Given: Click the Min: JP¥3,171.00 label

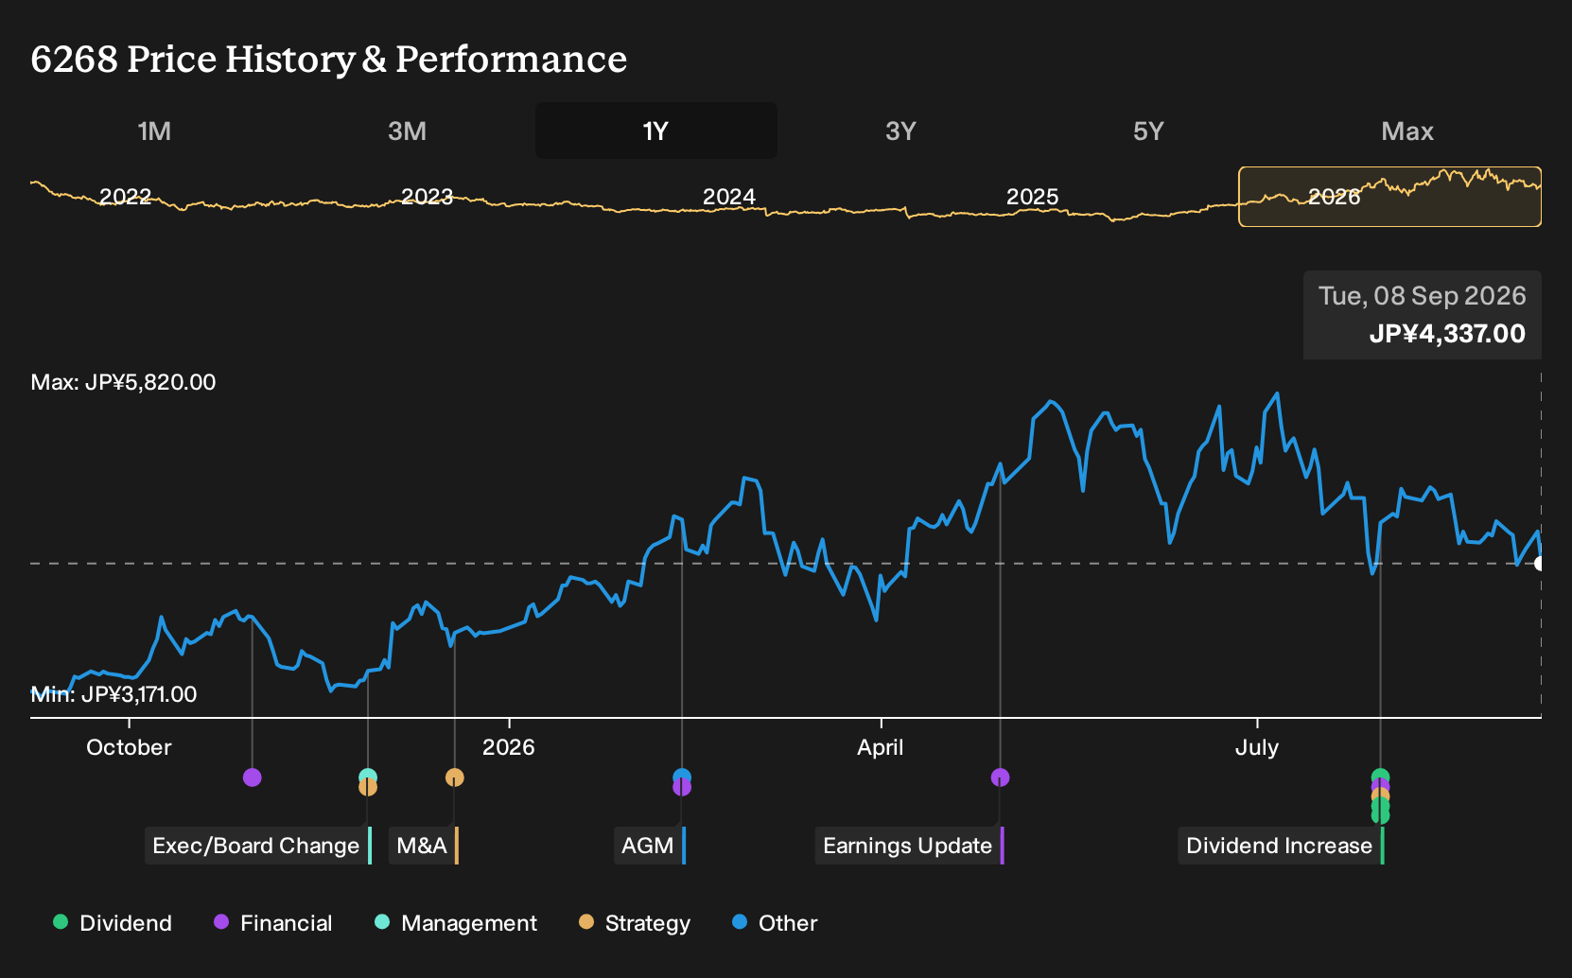Looking at the screenshot, I should [114, 694].
